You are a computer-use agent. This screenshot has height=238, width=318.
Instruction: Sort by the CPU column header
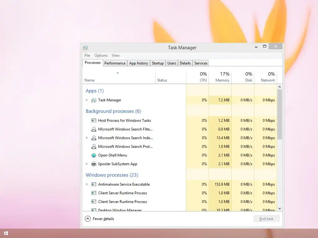pyautogui.click(x=198, y=77)
